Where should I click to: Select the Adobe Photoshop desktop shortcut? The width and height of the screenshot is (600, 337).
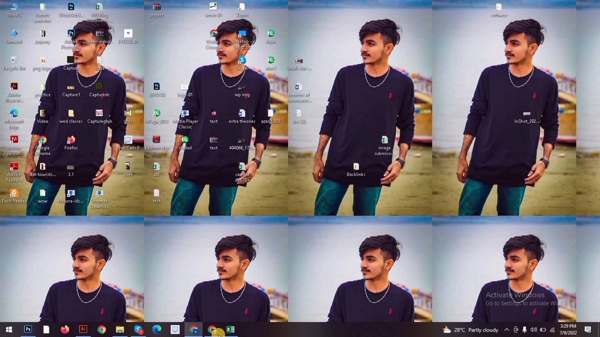71,40
